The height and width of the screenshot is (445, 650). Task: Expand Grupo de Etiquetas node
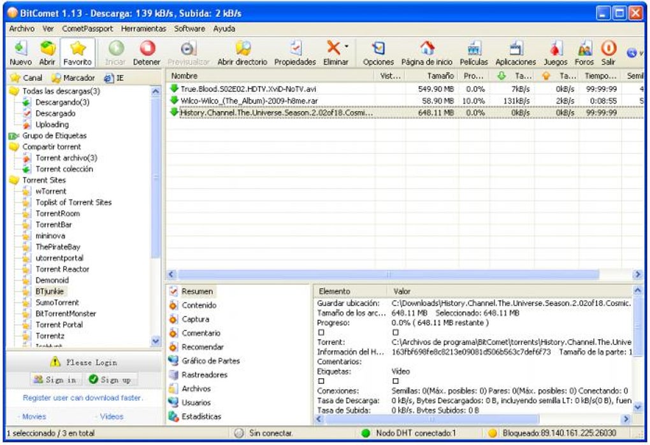[14, 136]
